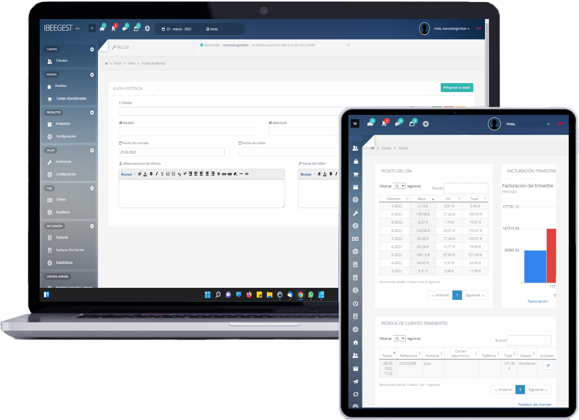Open File Explorer from the taskbar
Image resolution: width=579 pixels, height=420 pixels.
pos(270,294)
